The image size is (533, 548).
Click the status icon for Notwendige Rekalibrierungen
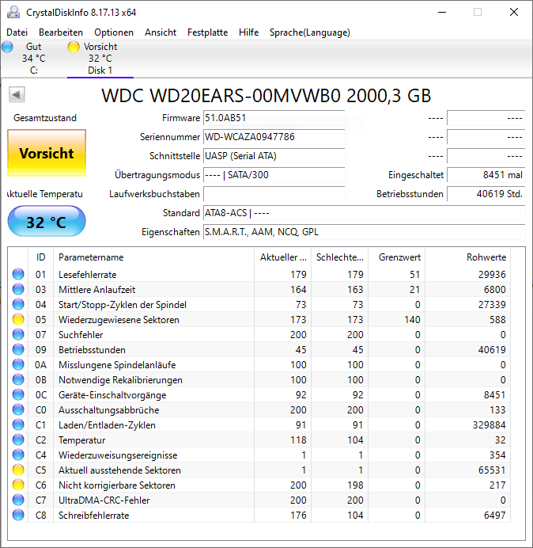[18, 379]
